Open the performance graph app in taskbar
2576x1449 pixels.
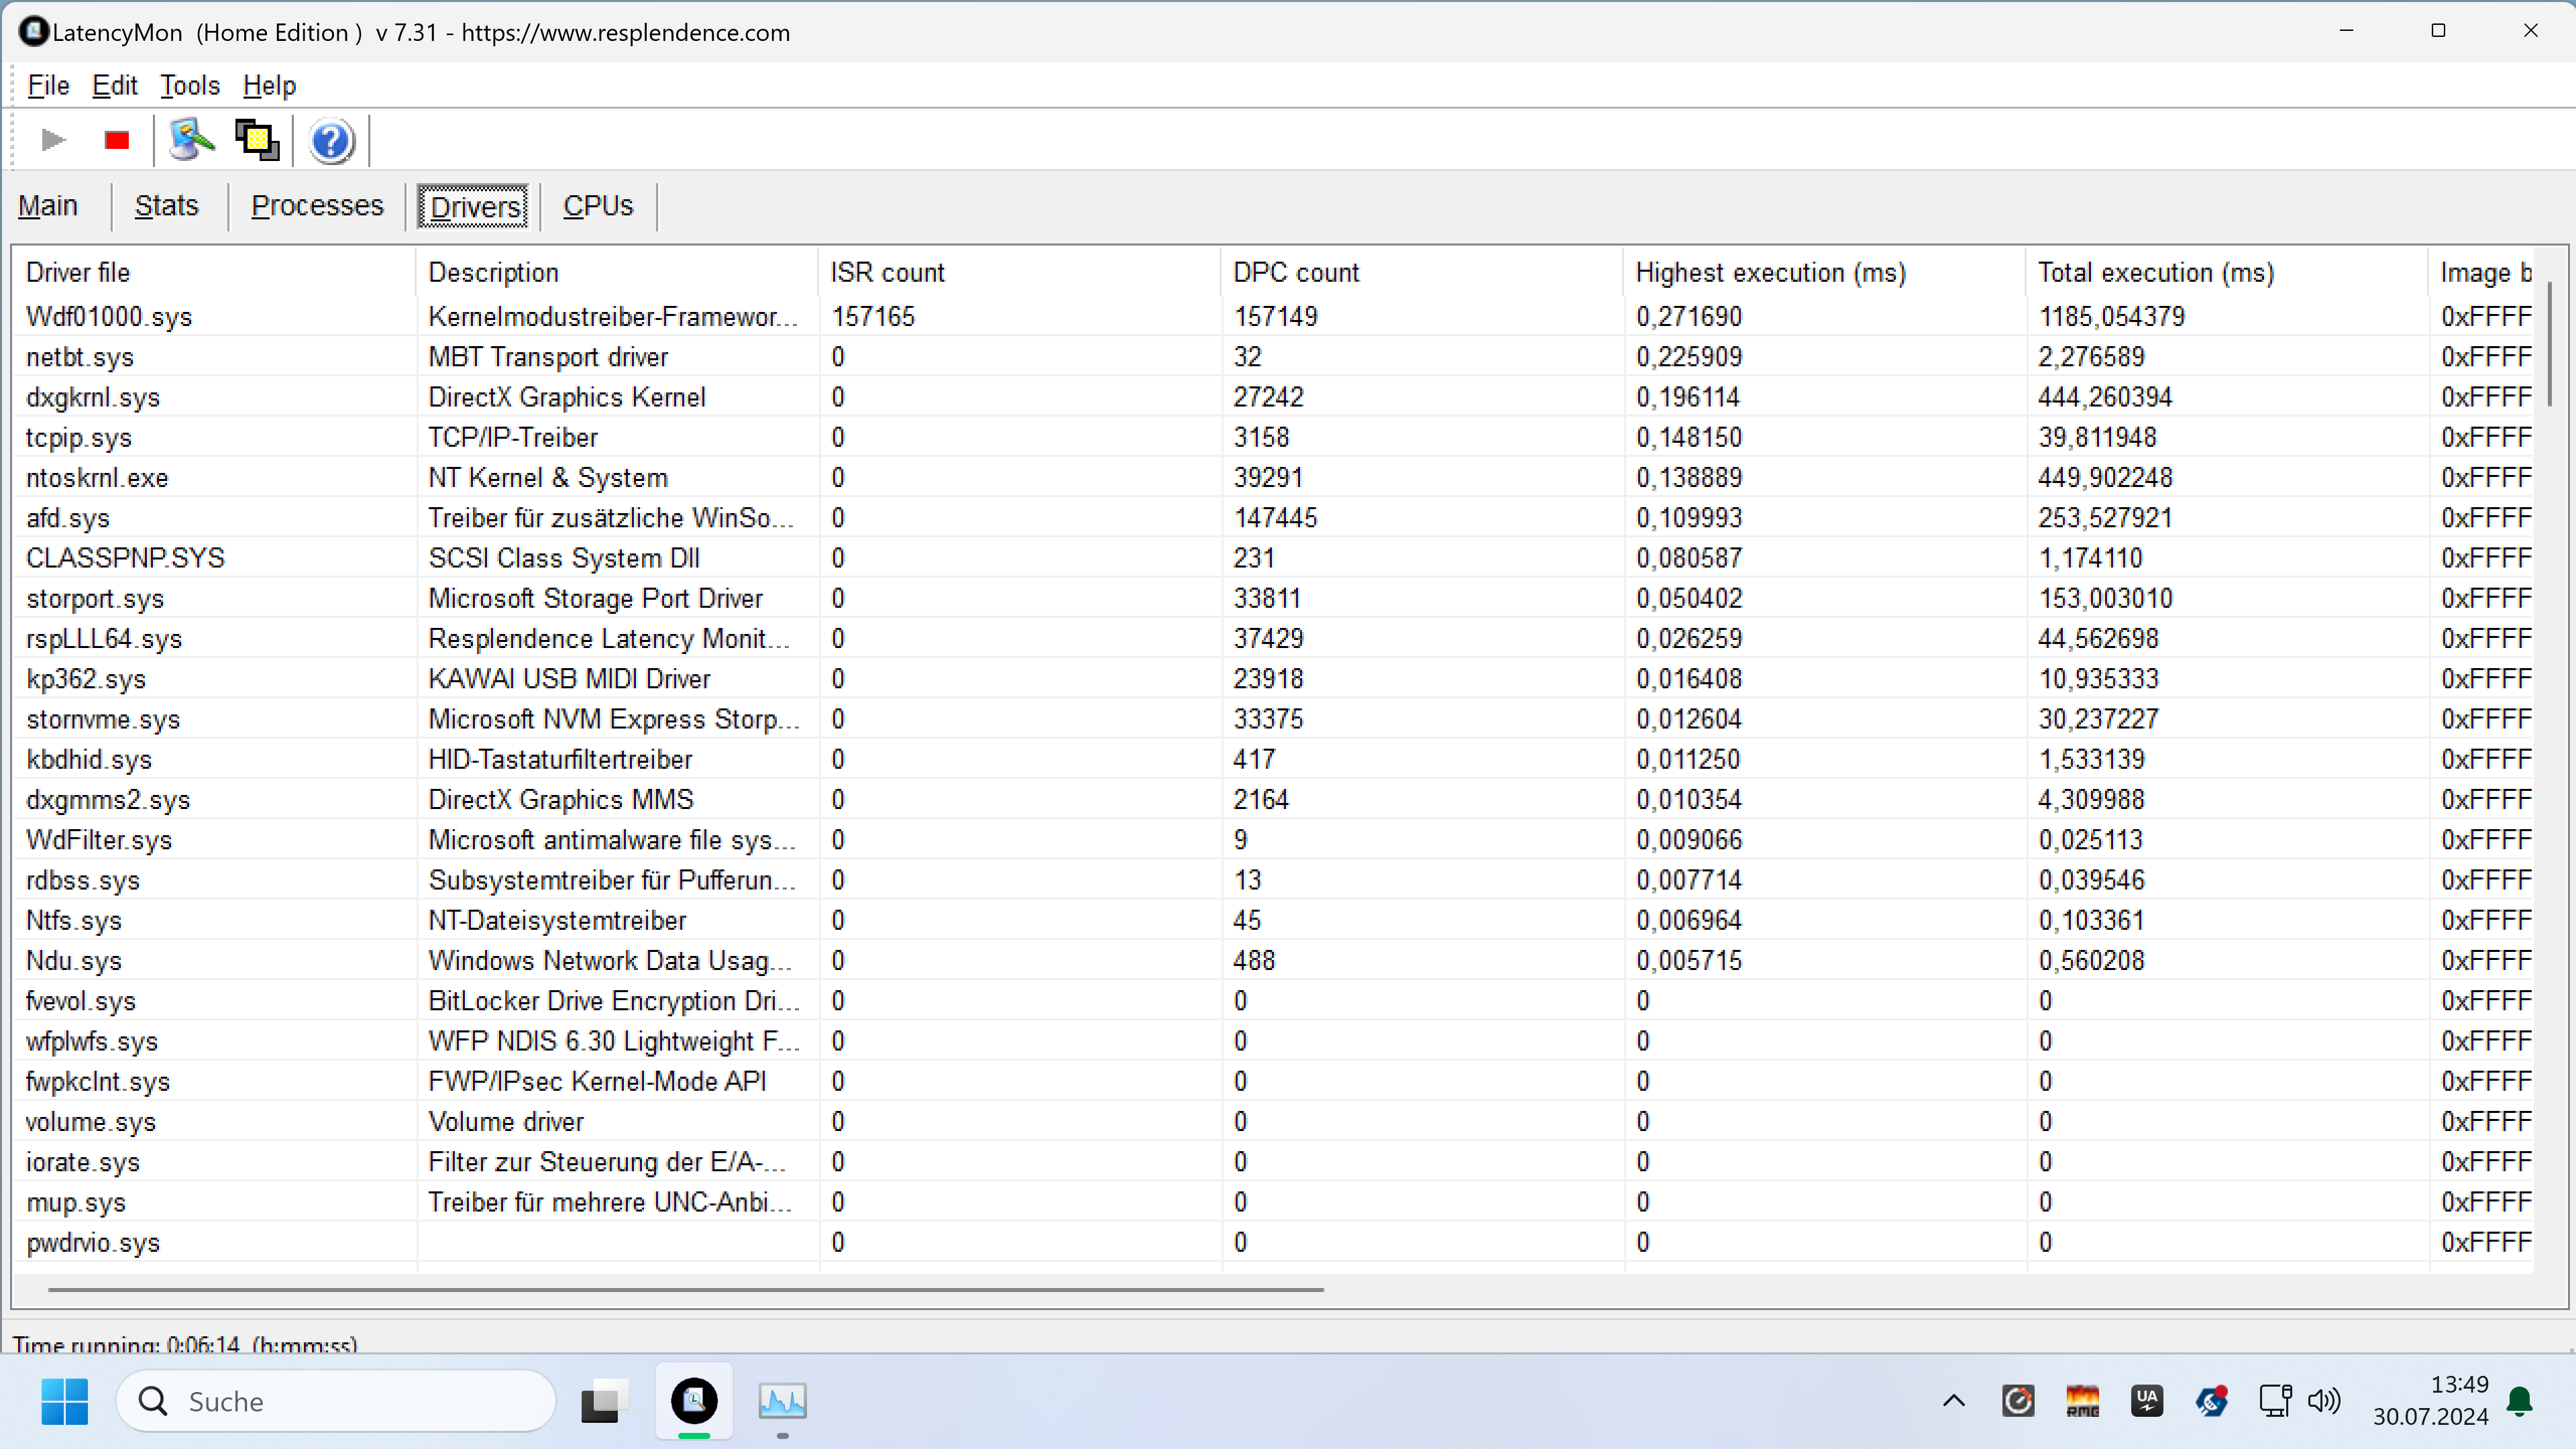pyautogui.click(x=782, y=1400)
